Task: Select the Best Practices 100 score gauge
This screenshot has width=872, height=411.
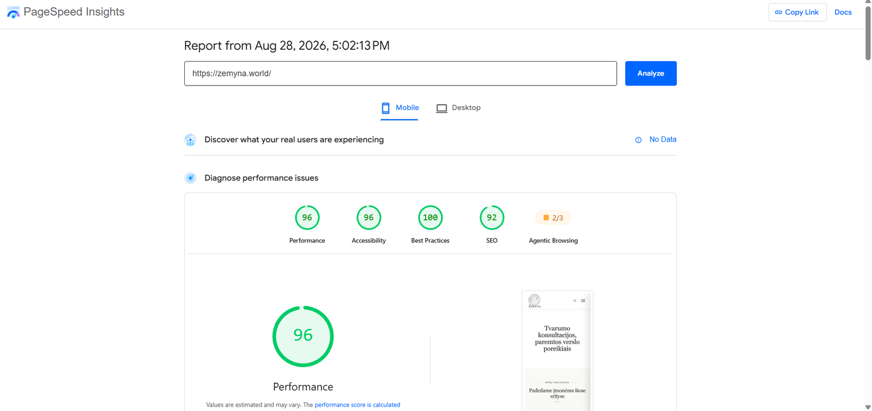Action: (430, 217)
